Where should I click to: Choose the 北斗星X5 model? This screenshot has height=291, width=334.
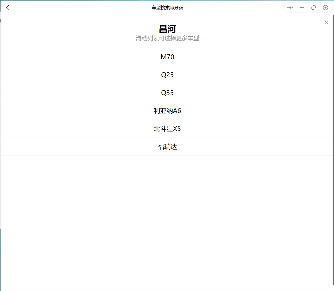click(x=167, y=129)
